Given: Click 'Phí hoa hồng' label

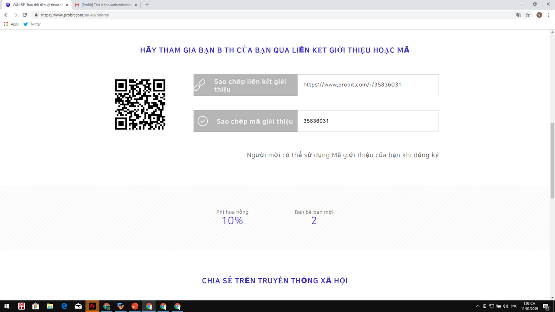Looking at the screenshot, I should (232, 212).
